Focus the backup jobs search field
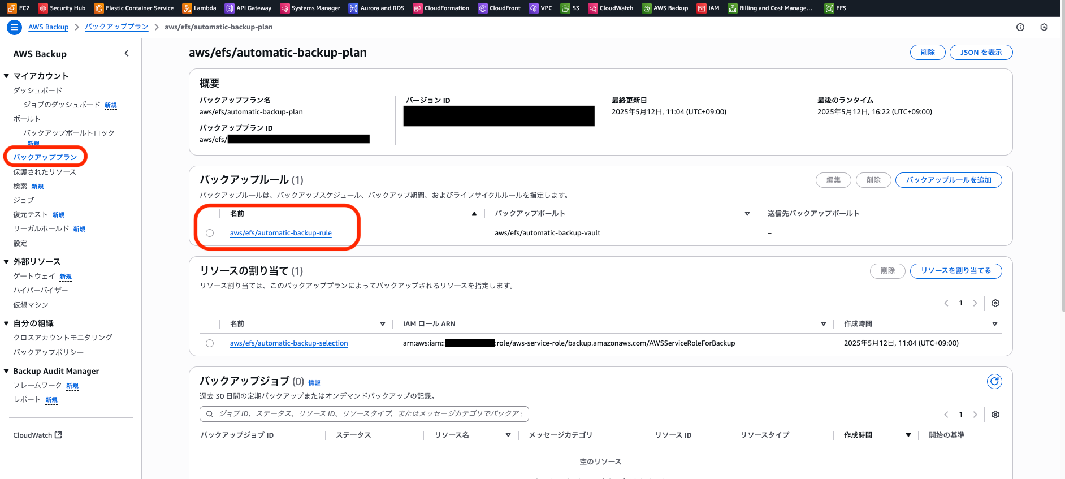The image size is (1065, 479). click(x=364, y=414)
